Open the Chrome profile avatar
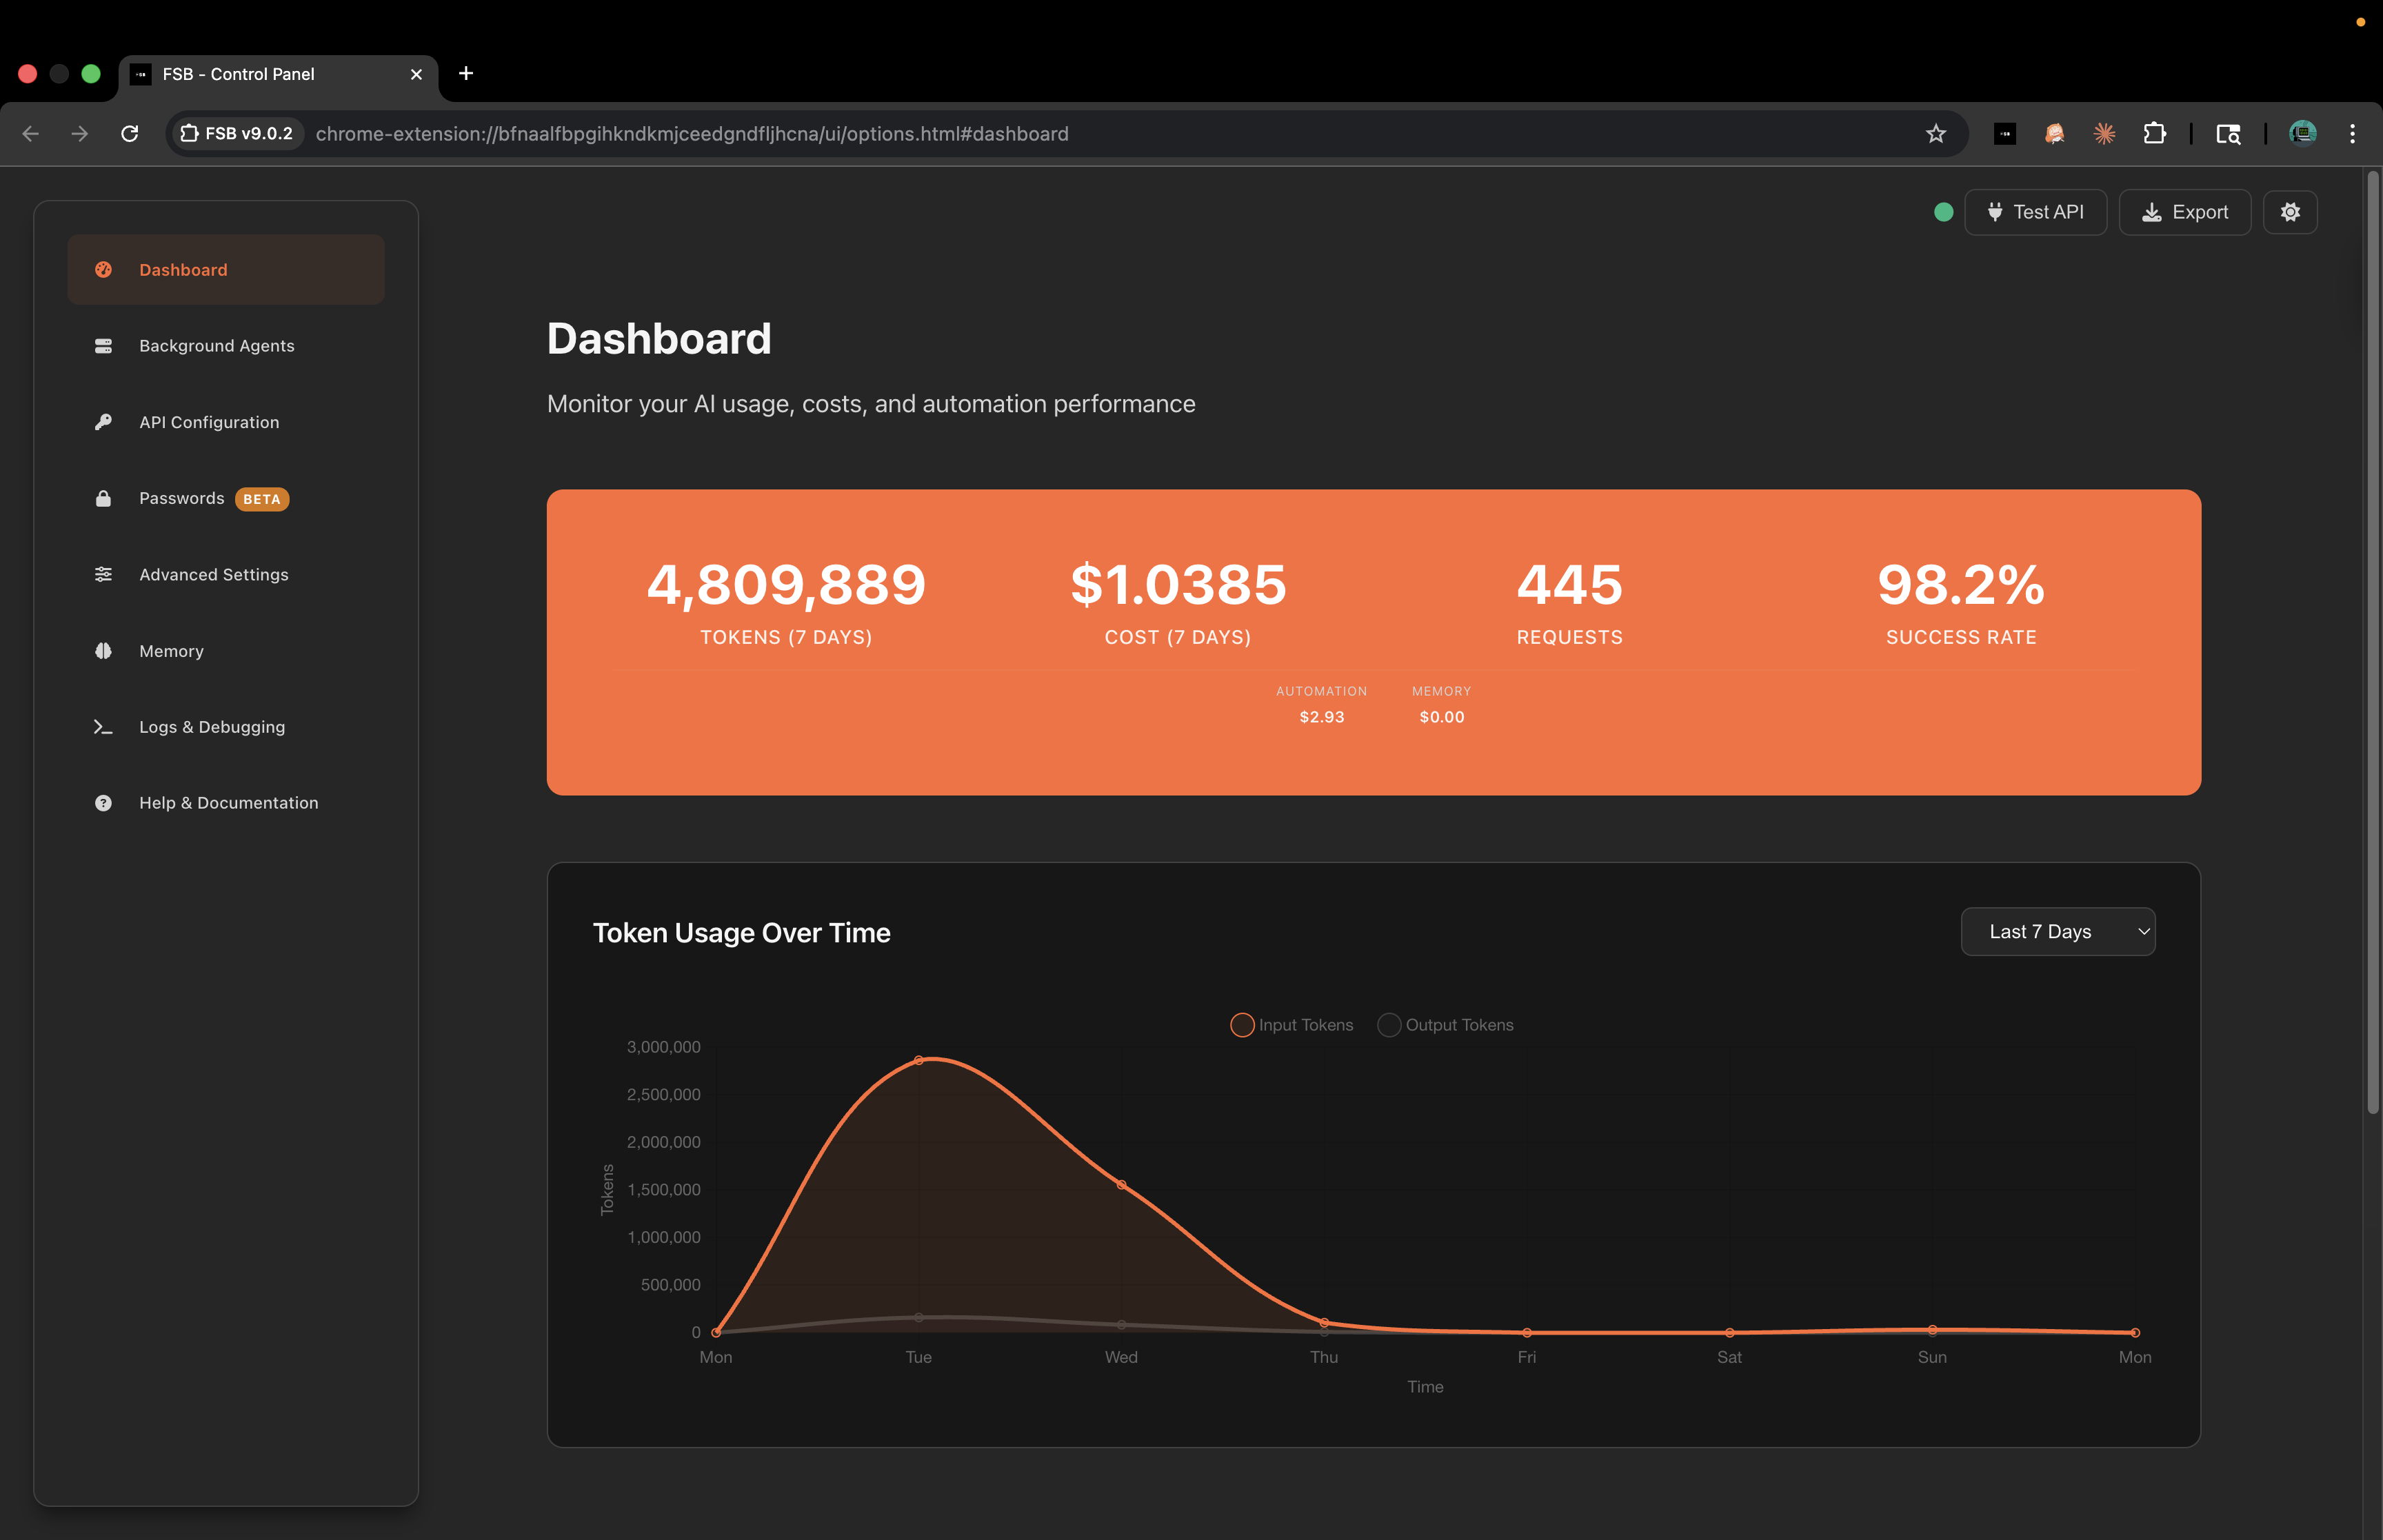The image size is (2383, 1540). tap(2303, 133)
